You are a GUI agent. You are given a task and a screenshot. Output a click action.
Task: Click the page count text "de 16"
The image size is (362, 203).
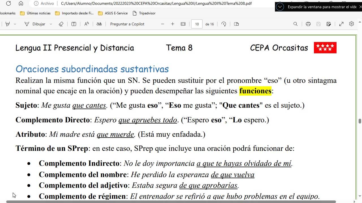(x=210, y=24)
